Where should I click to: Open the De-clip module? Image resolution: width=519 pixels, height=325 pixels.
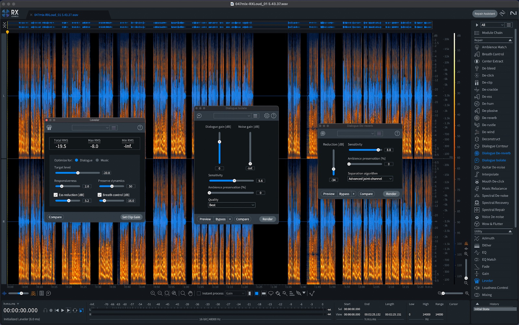click(x=487, y=83)
